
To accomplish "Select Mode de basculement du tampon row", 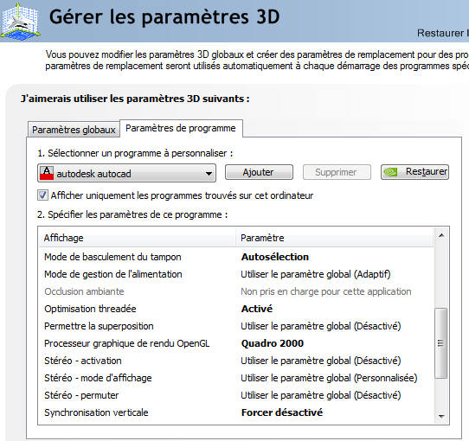I will [236, 257].
